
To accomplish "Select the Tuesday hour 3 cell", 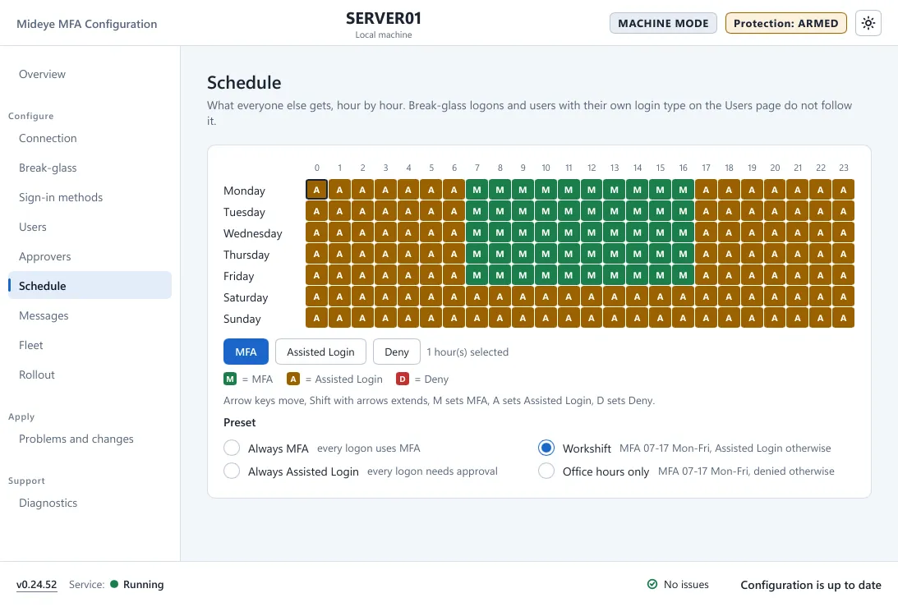I will [x=385, y=211].
